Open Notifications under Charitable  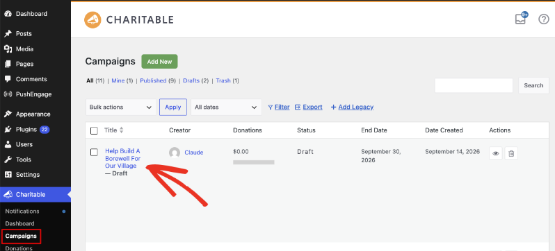coord(22,211)
